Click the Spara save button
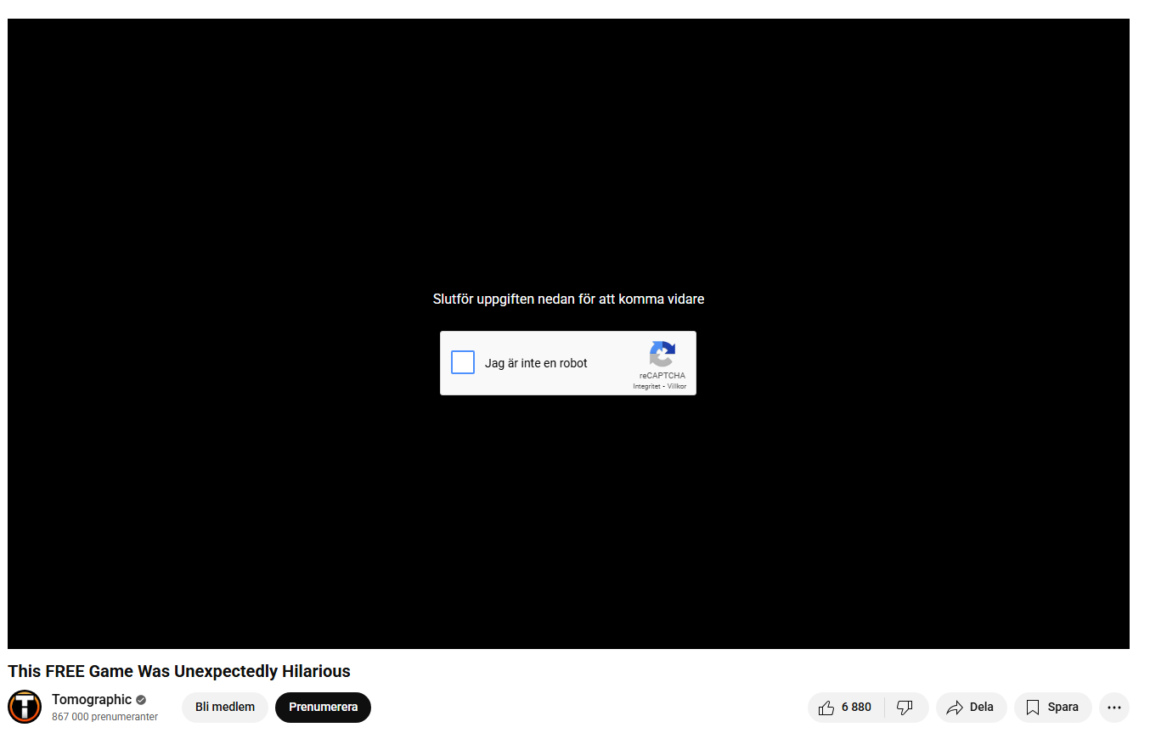1150x733 pixels. click(x=1052, y=708)
